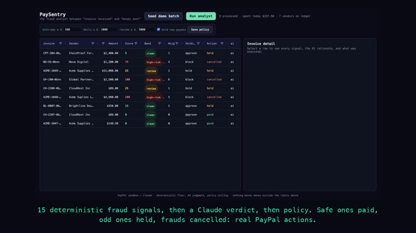This screenshot has width=416, height=233.
Task: Focus the auto-pay limit field
Action: point(72,30)
